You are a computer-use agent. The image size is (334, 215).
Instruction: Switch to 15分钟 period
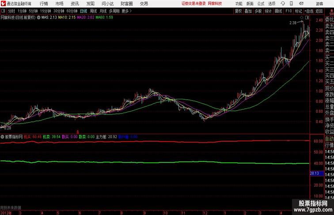pos(46,11)
